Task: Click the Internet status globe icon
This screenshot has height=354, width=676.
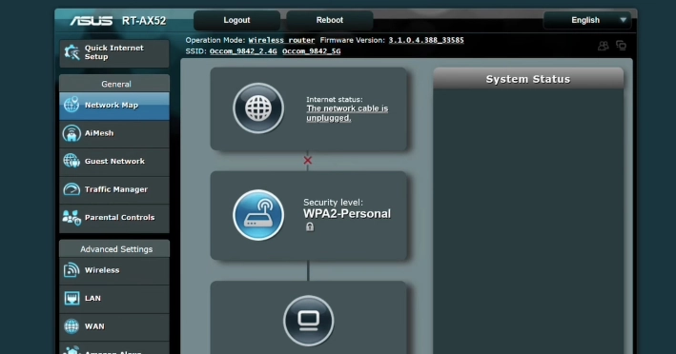Action: click(258, 108)
